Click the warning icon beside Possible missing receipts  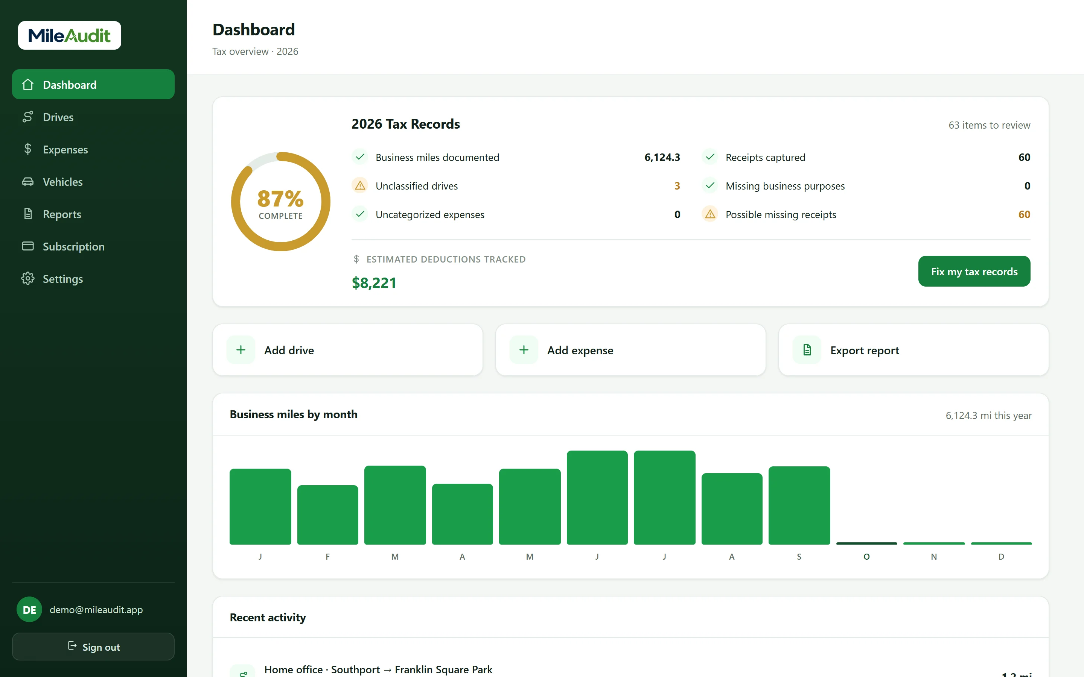click(710, 214)
